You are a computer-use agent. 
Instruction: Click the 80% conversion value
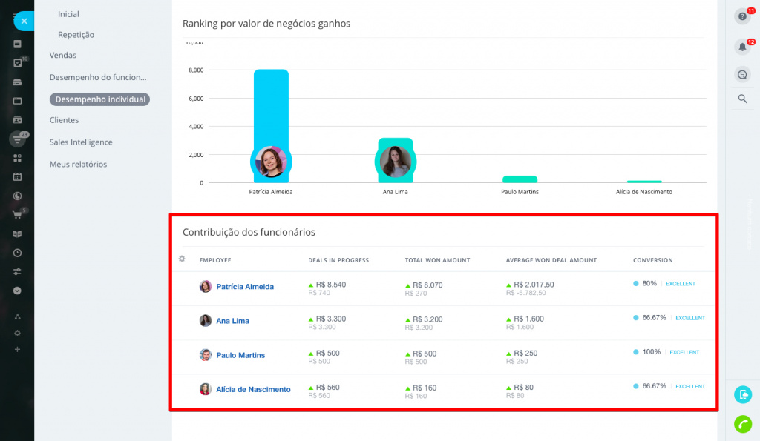pos(649,284)
